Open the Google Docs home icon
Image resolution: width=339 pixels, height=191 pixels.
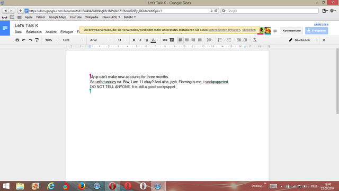coord(5,28)
